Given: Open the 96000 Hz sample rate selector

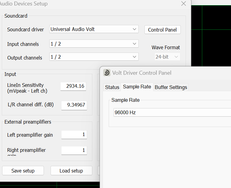Looking at the screenshot, I should [172, 112].
